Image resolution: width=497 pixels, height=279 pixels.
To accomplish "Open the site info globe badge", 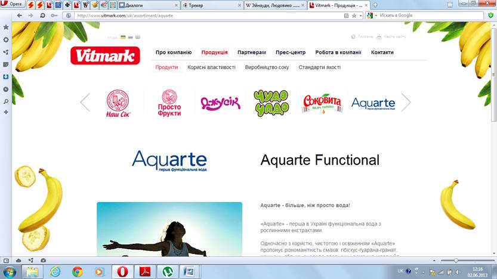I will point(69,15).
